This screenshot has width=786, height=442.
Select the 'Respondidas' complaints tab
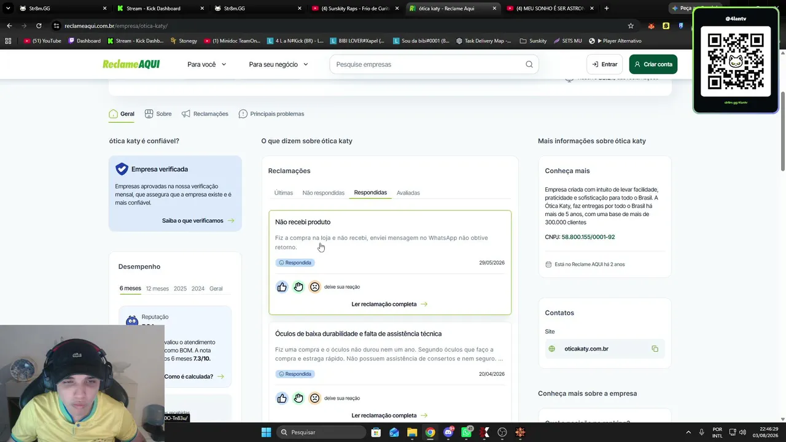coord(370,193)
